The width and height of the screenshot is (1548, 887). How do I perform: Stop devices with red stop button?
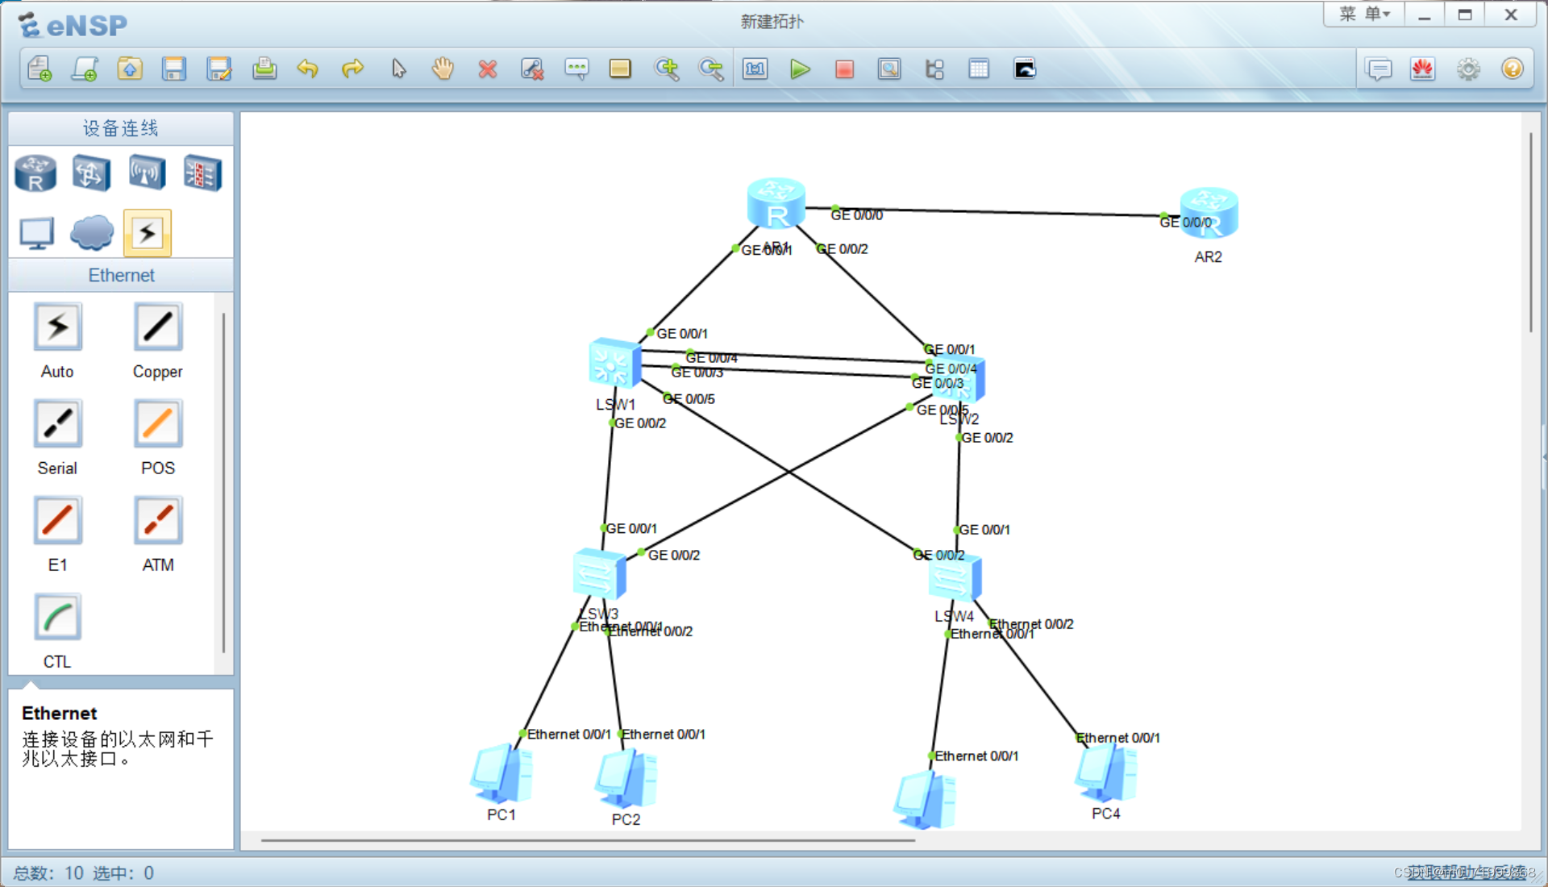coord(844,69)
